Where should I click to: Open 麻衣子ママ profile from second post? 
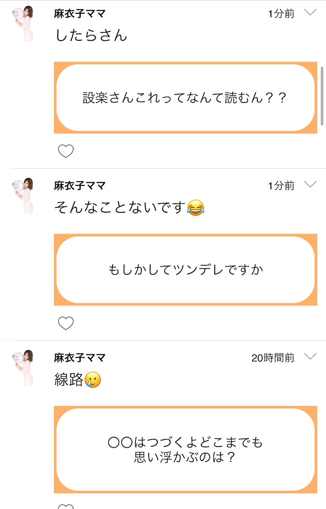click(80, 185)
